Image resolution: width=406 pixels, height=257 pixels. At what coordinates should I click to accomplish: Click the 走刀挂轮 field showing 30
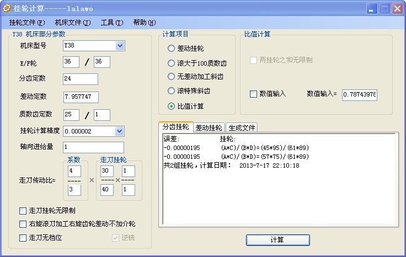(107, 171)
